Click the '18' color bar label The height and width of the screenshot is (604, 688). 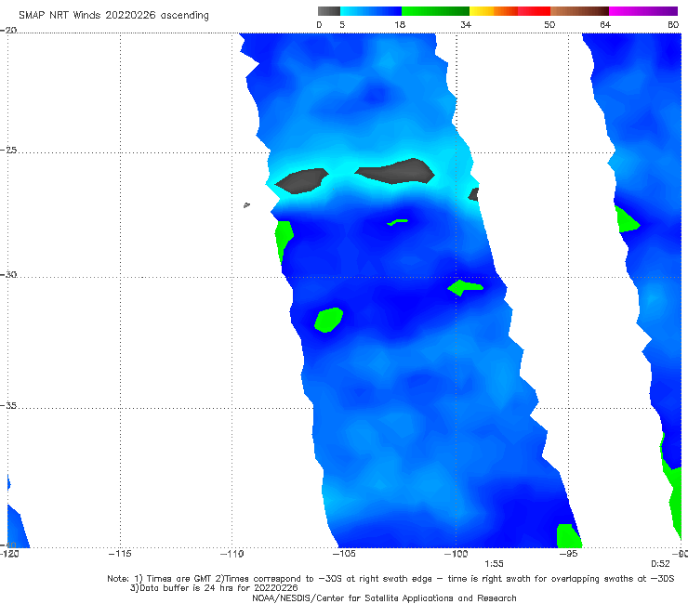(x=400, y=24)
